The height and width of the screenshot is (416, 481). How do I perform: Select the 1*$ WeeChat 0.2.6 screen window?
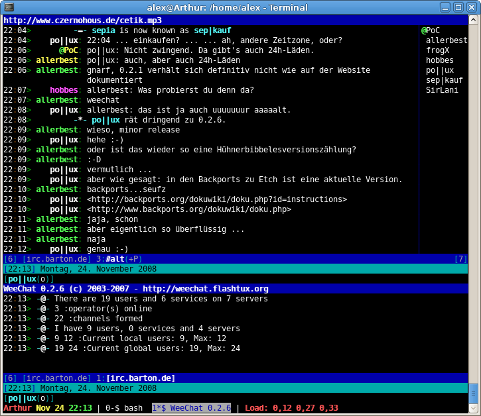click(x=192, y=408)
